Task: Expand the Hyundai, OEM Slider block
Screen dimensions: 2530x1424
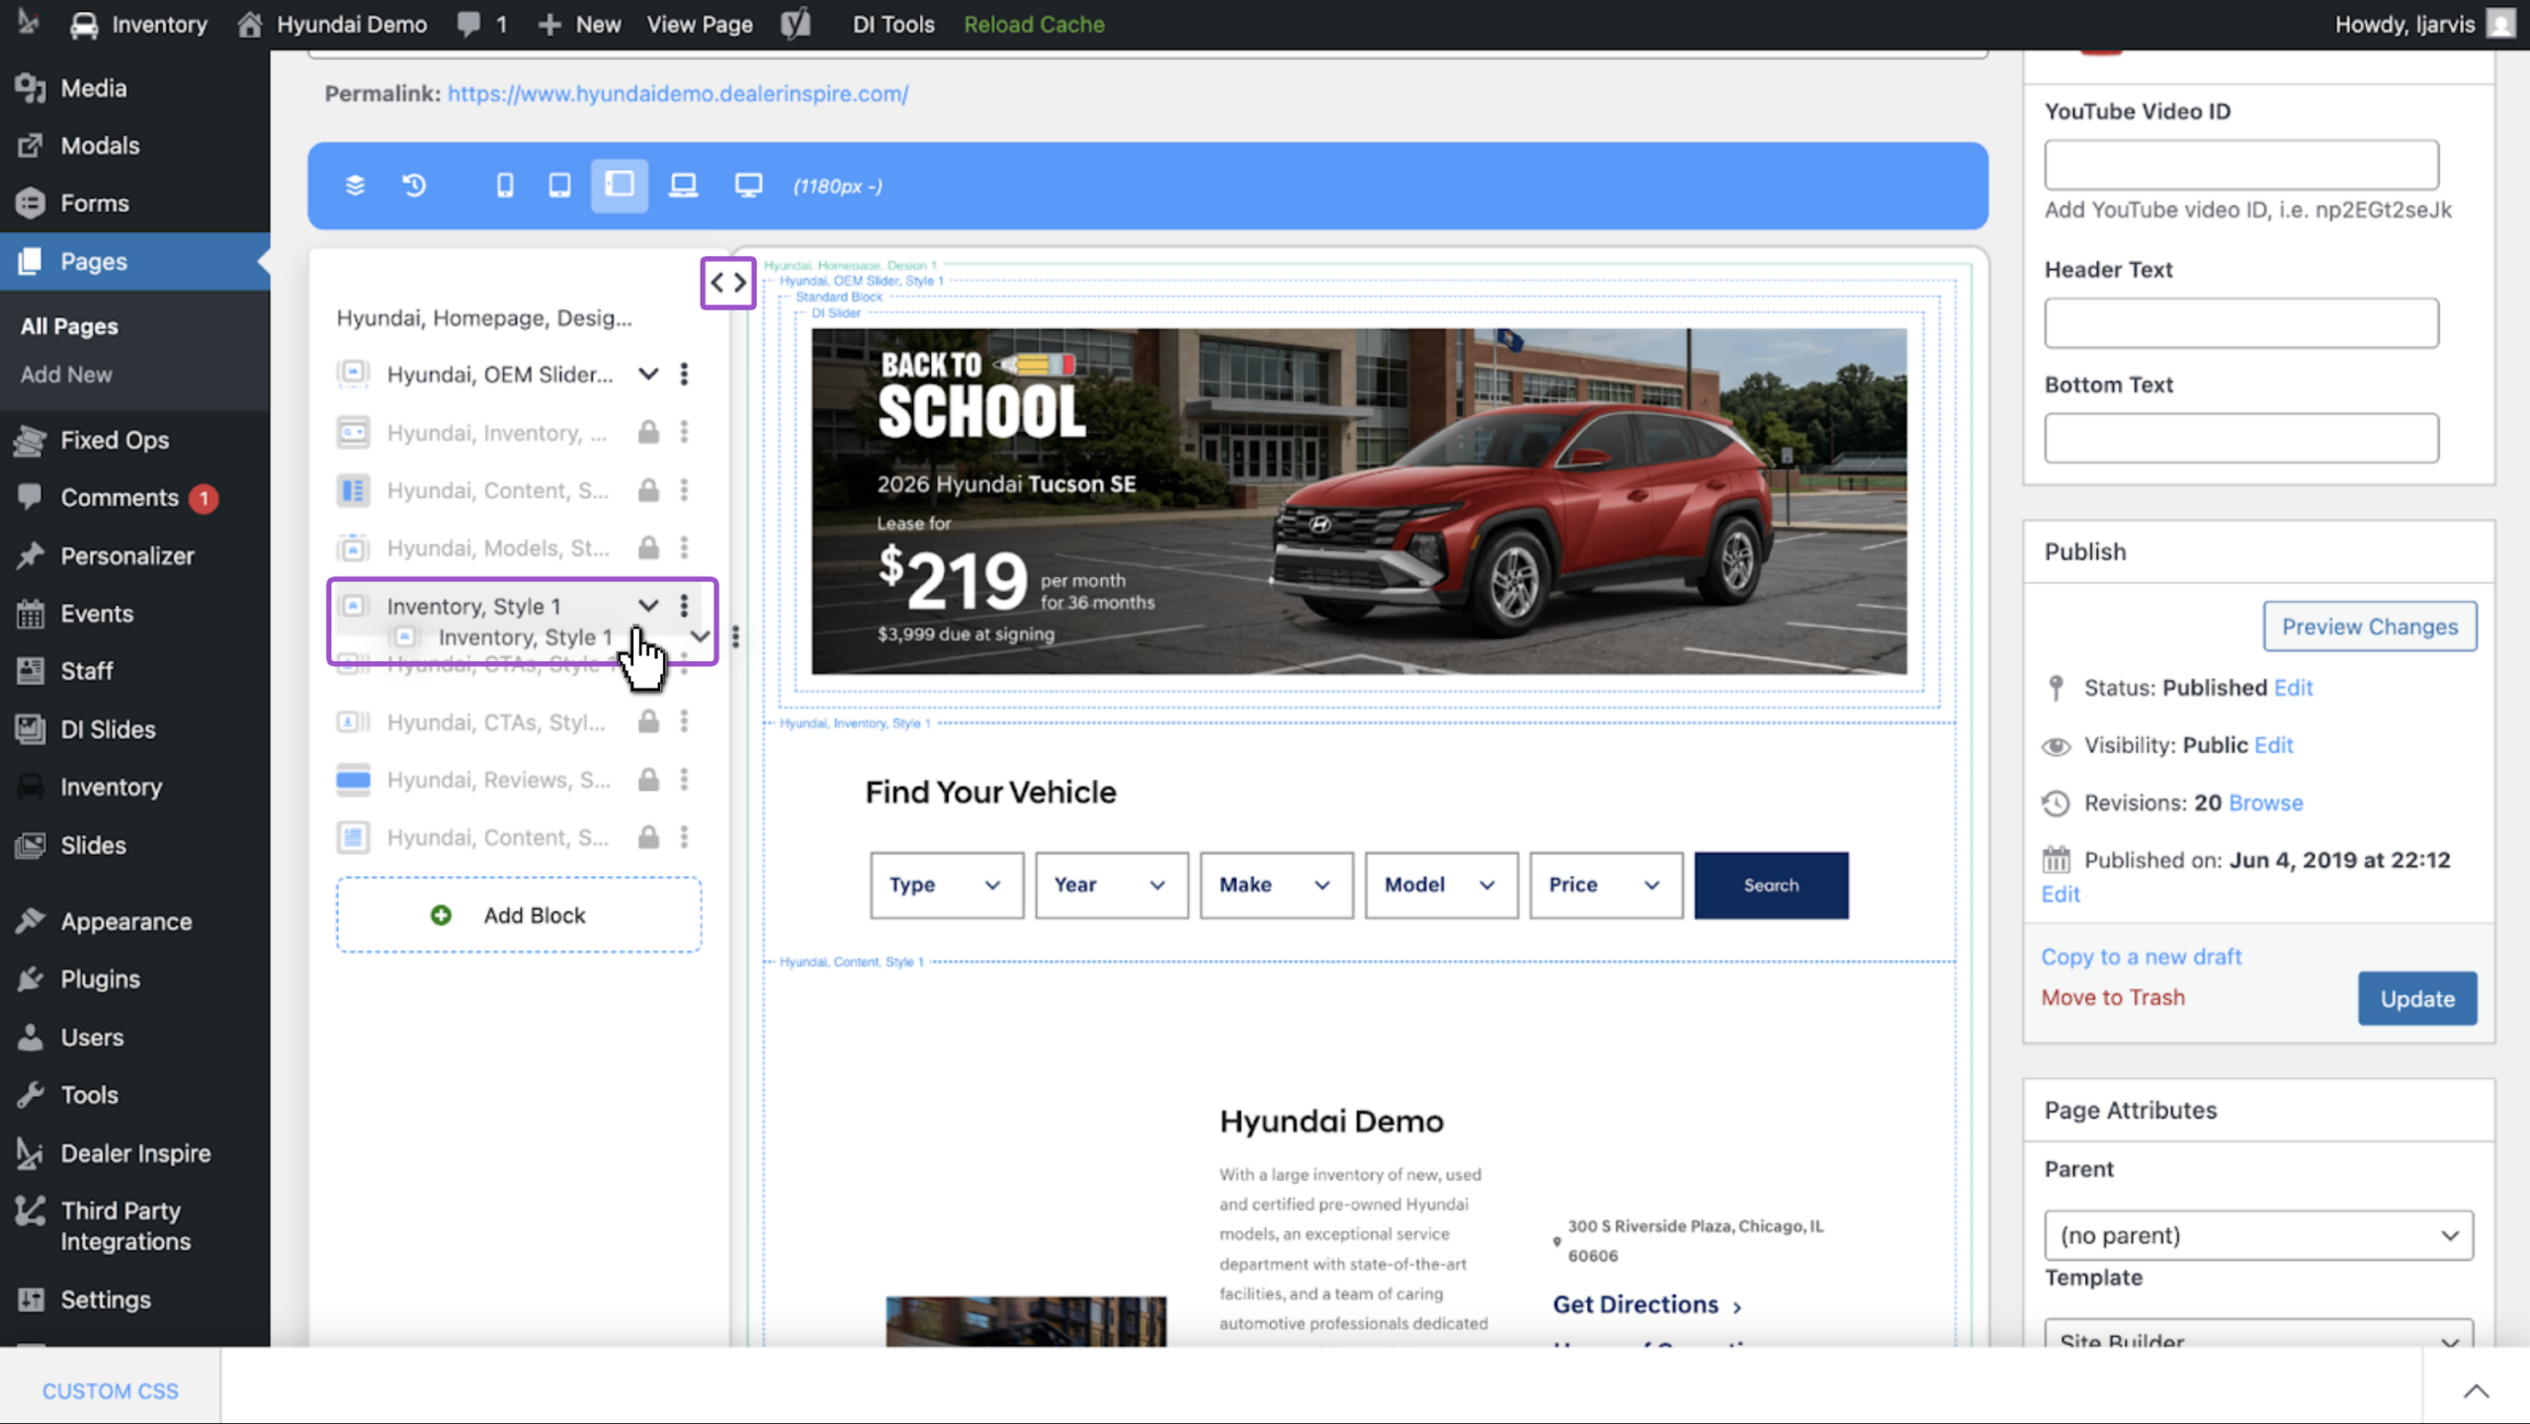Action: click(x=648, y=374)
